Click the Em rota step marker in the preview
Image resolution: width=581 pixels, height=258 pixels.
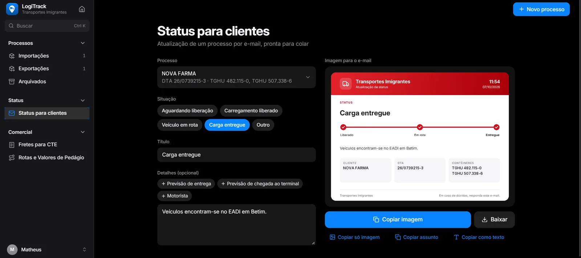coord(420,127)
